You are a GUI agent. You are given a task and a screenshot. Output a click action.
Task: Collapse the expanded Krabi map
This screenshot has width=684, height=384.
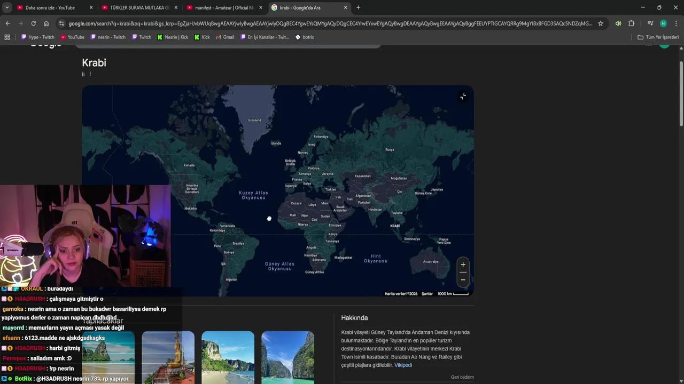click(463, 97)
